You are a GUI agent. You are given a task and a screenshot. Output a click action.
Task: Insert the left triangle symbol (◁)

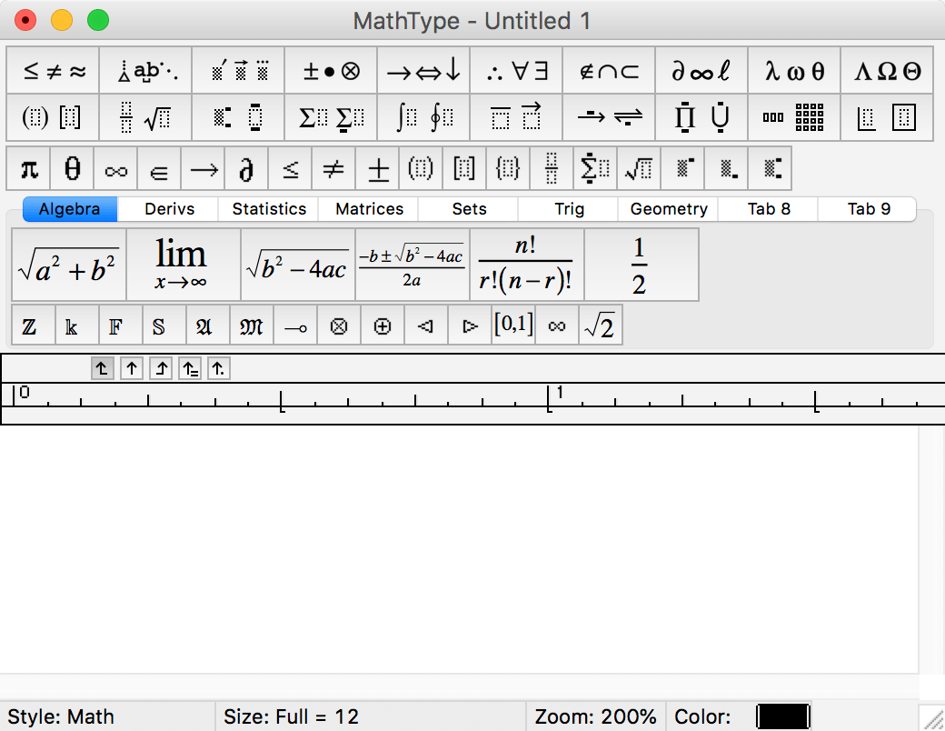[x=425, y=326]
